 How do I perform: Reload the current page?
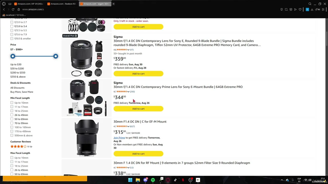click(13, 9)
